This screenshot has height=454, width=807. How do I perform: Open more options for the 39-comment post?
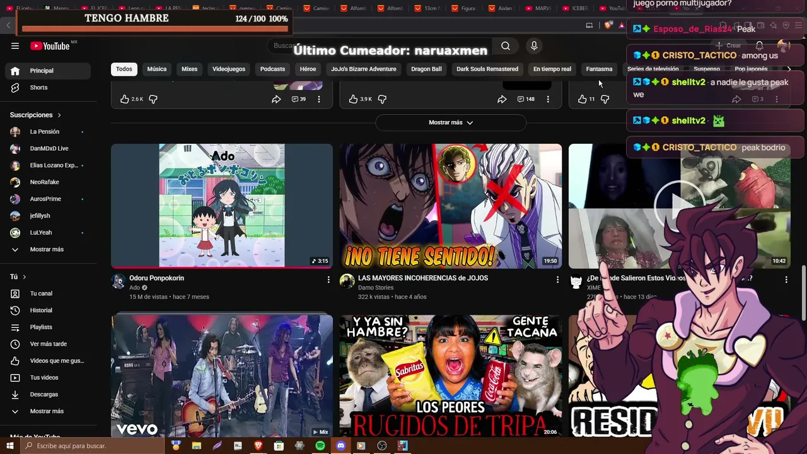tap(319, 99)
